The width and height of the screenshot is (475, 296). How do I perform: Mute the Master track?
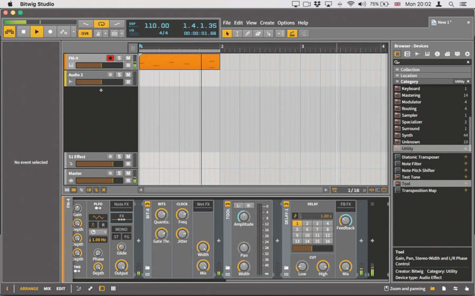point(128,173)
